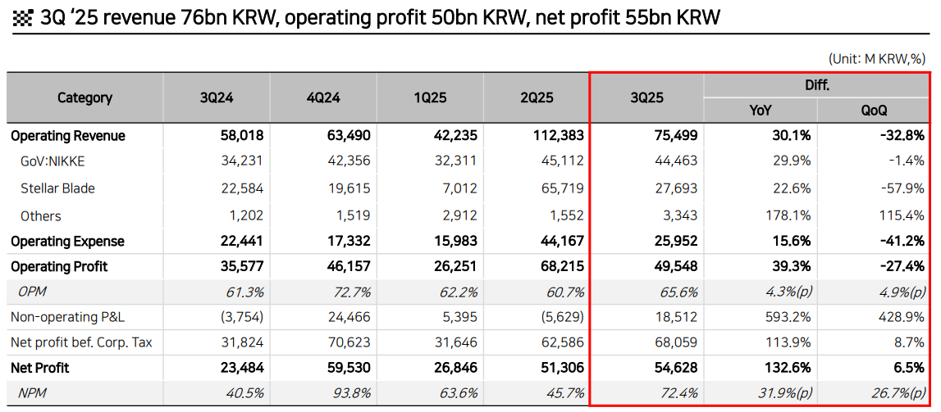Click the Category column header

pos(85,97)
